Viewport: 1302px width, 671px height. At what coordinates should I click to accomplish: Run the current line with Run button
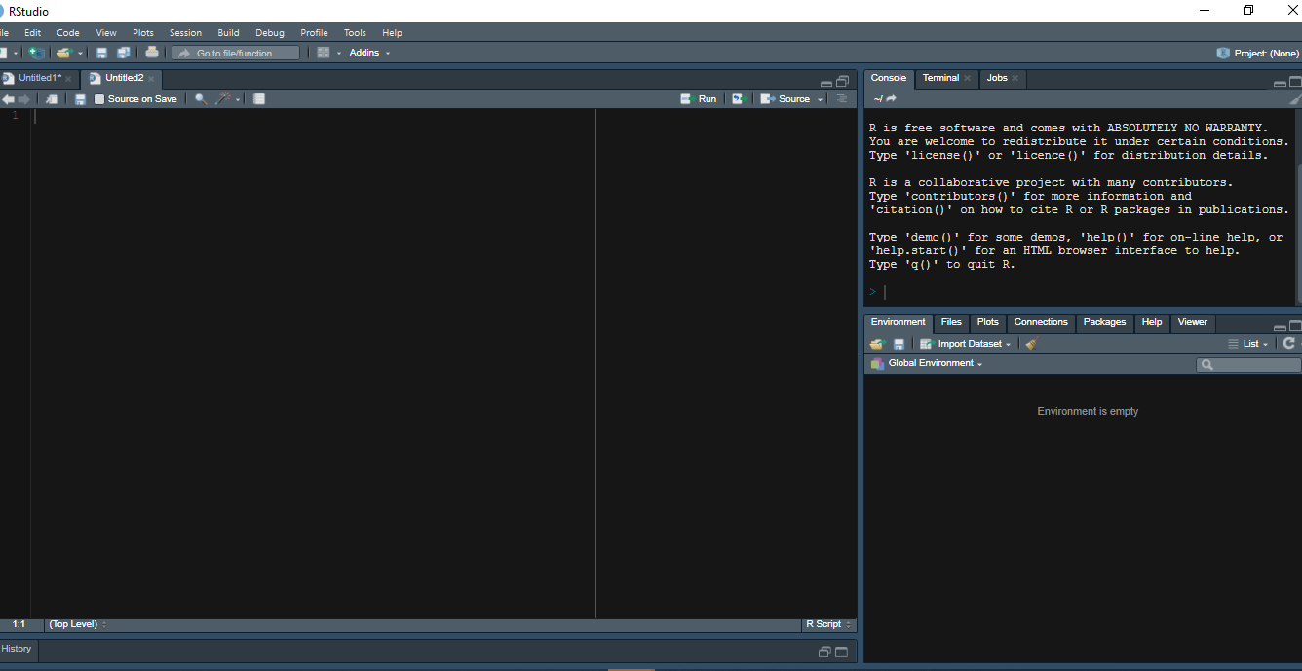pyautogui.click(x=699, y=99)
